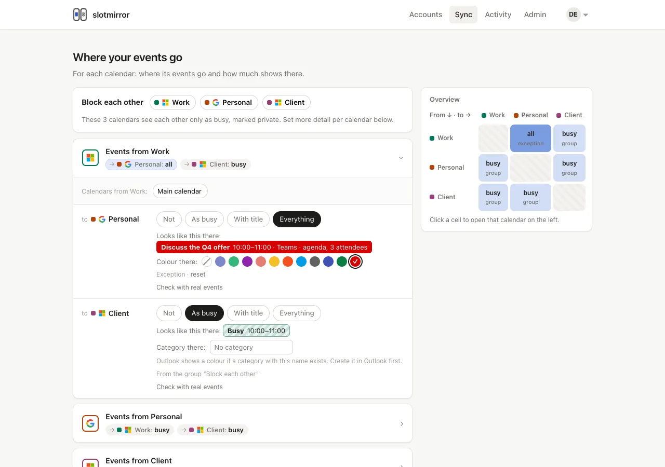Image resolution: width=665 pixels, height=467 pixels.
Task: Select the selected red colour swatch
Action: [355, 262]
